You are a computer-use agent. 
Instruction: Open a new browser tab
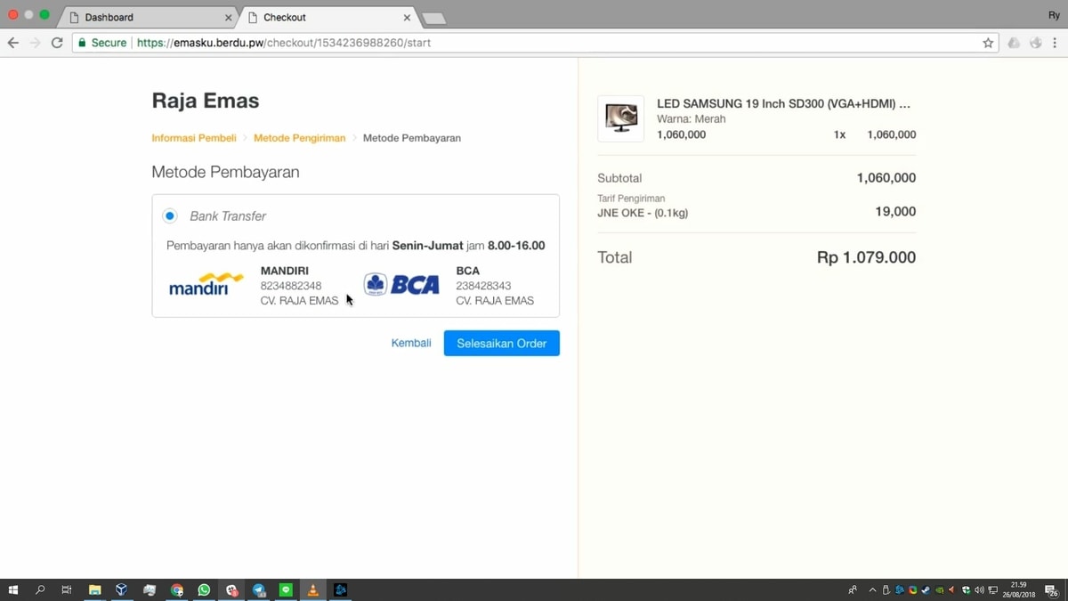[433, 19]
